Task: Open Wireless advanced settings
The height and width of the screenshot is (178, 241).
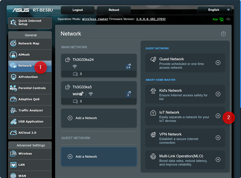Action: tap(30, 154)
